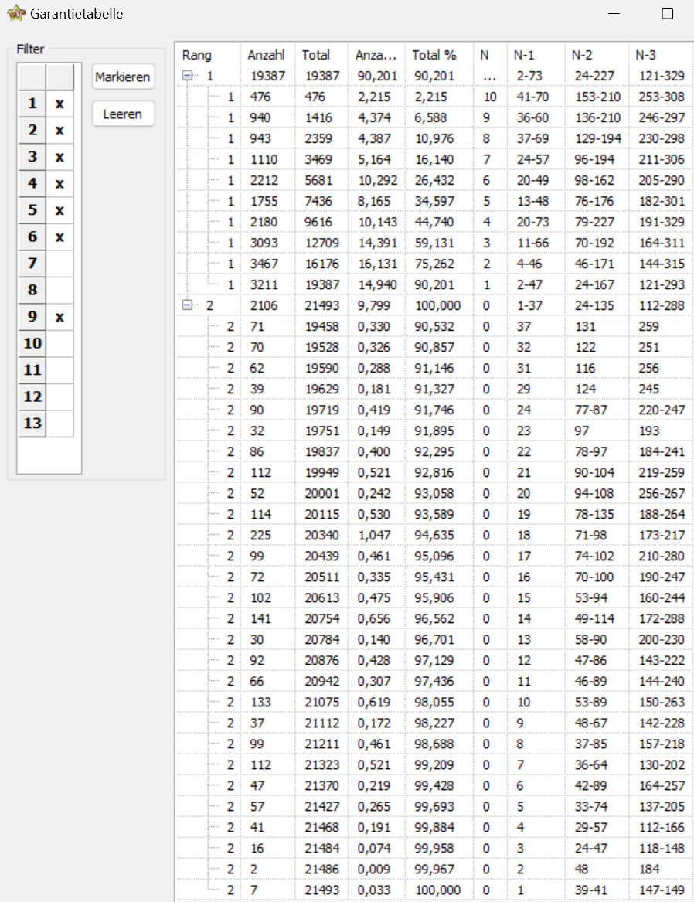Image resolution: width=694 pixels, height=902 pixels.
Task: Click the Leeren button
Action: pos(123,114)
